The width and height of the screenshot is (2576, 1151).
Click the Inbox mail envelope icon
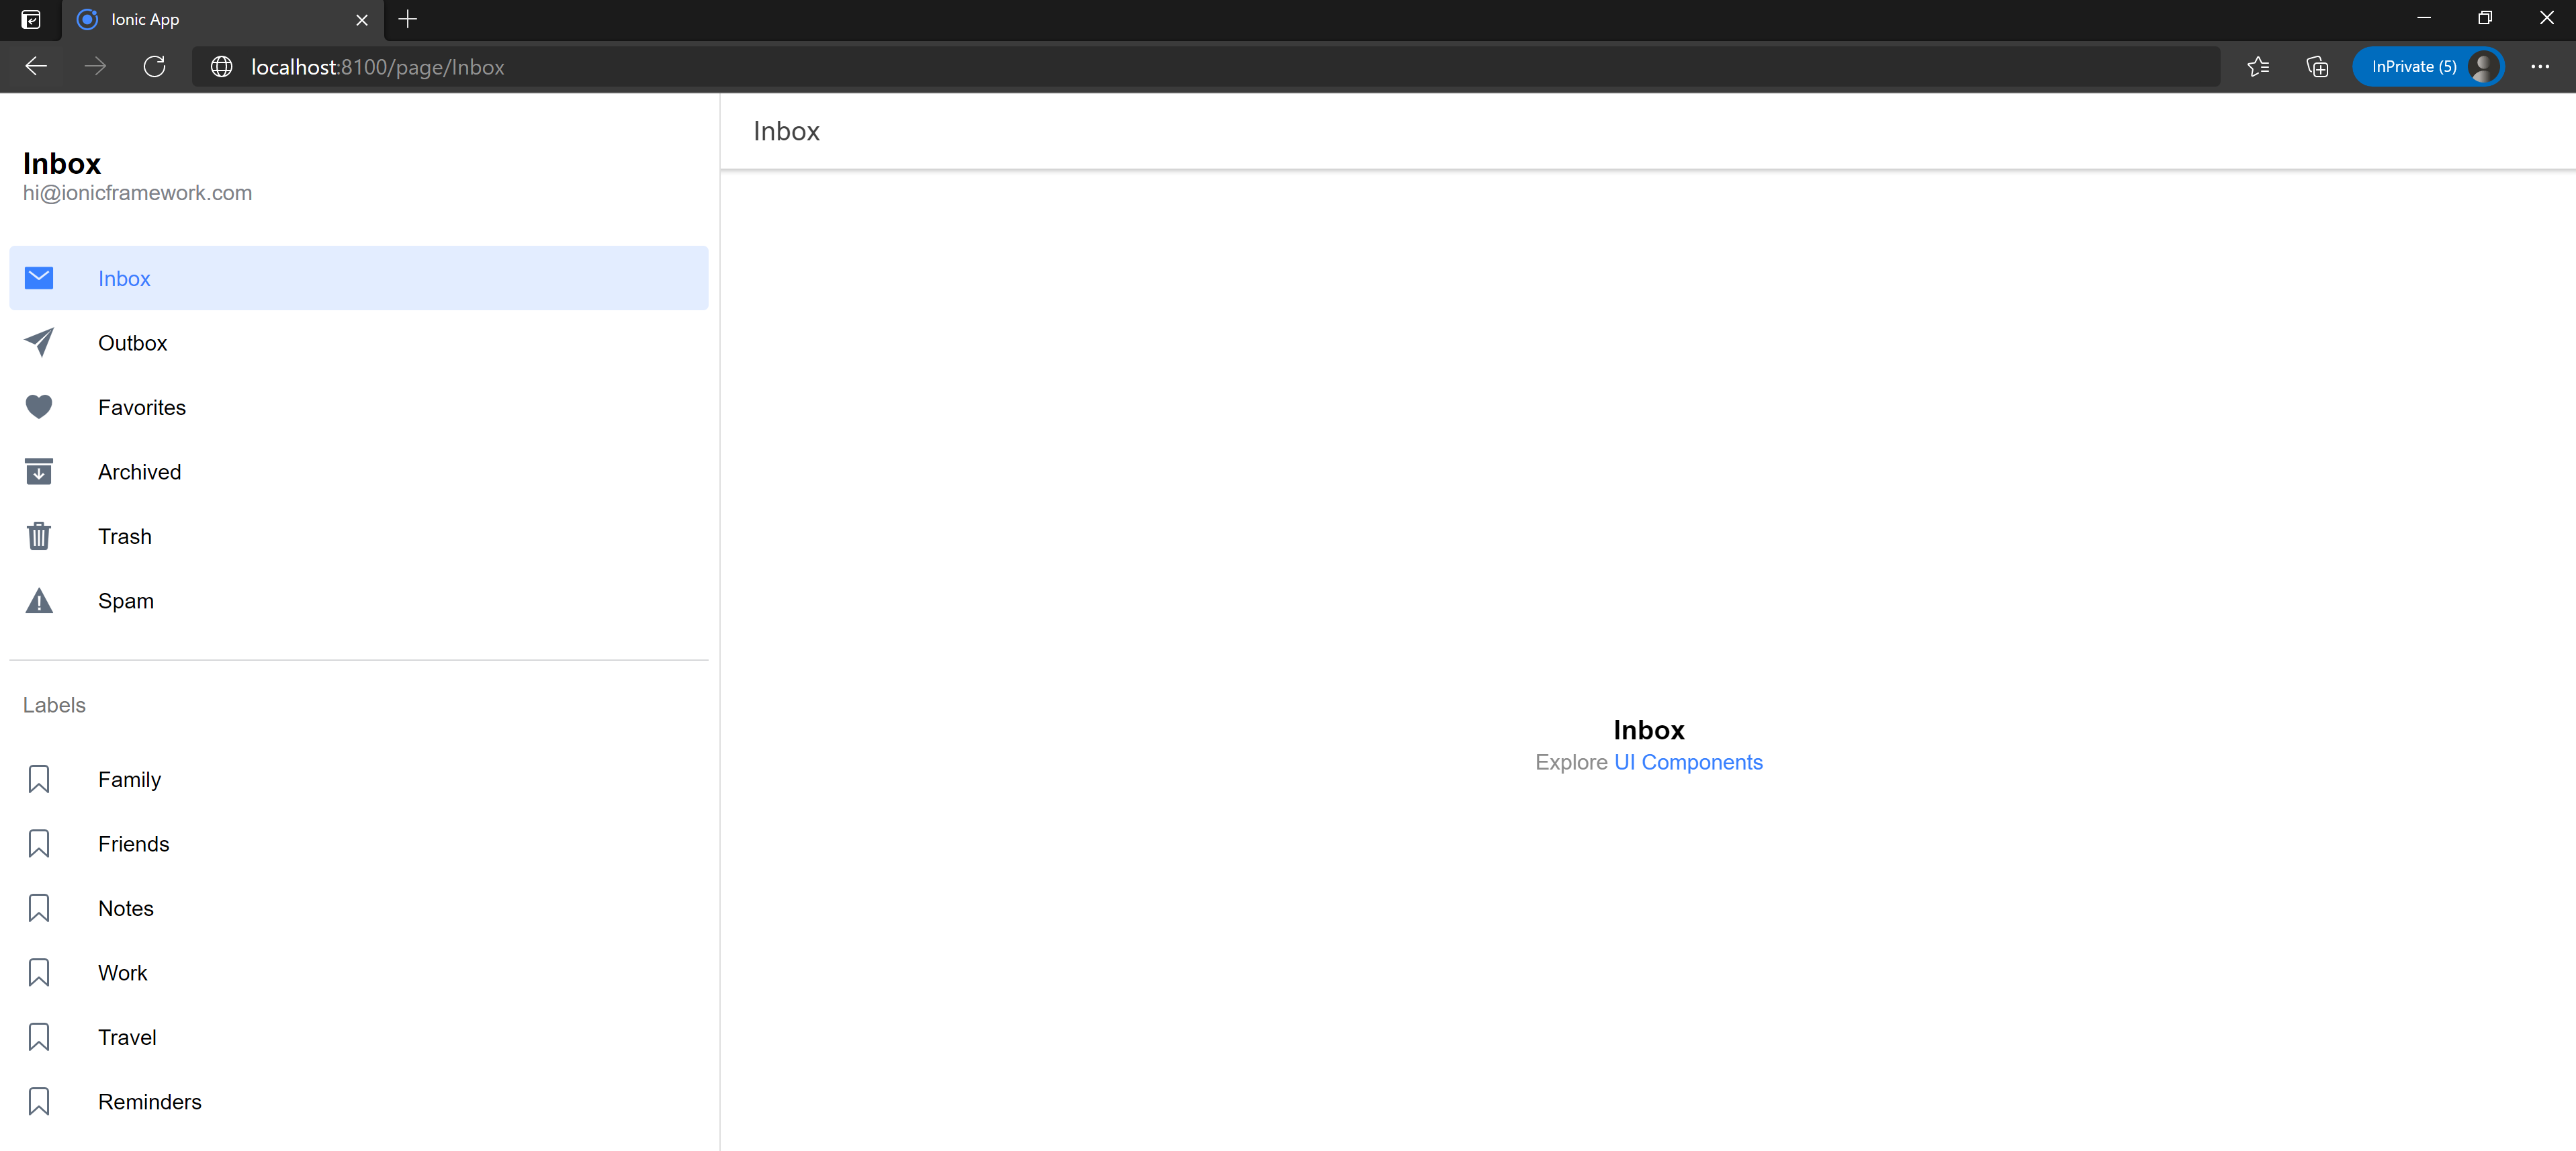(x=39, y=278)
